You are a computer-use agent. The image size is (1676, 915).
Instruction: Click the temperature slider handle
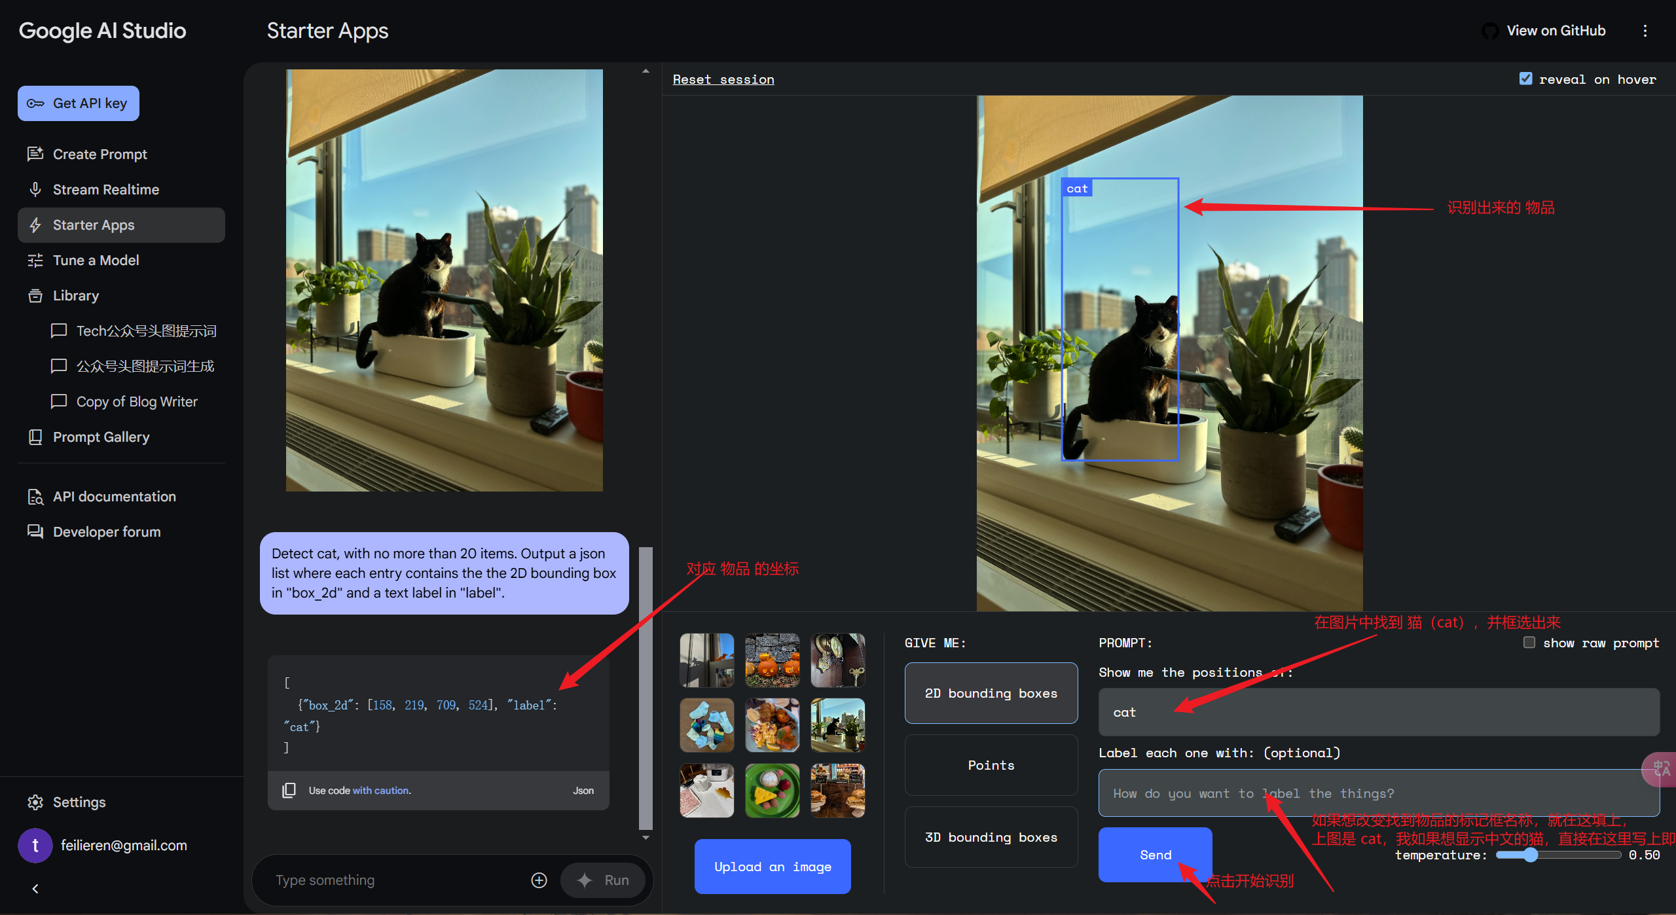[1530, 855]
